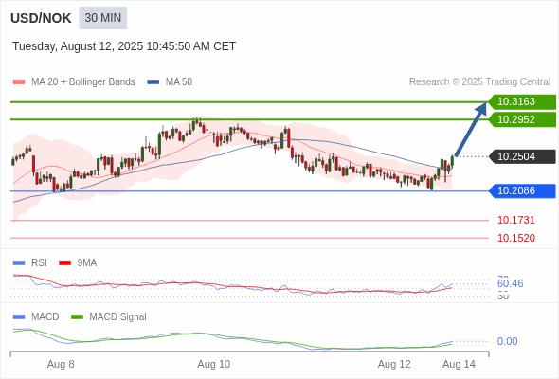Click the RSI value 60.46 label
Image resolution: width=559 pixels, height=379 pixels.
click(x=510, y=284)
